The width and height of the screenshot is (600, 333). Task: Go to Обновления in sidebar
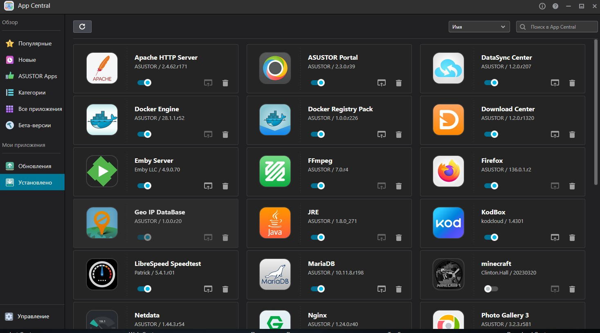32,166
